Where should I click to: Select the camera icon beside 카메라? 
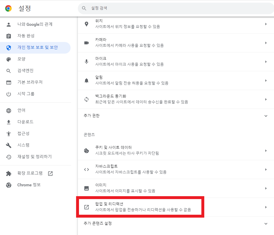click(x=86, y=43)
